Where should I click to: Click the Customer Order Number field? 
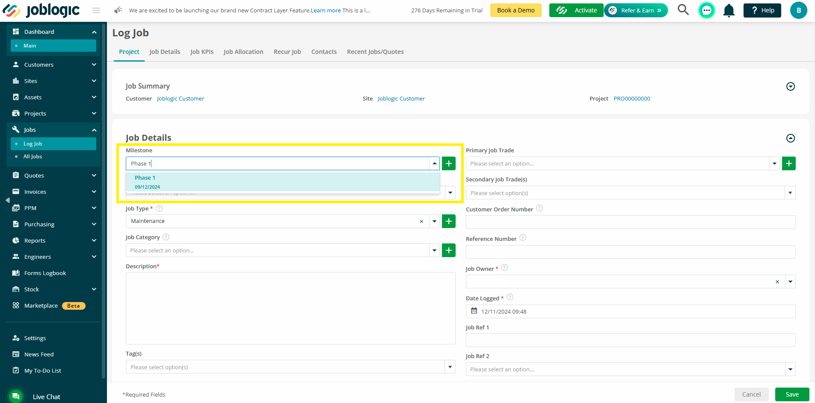[631, 222]
